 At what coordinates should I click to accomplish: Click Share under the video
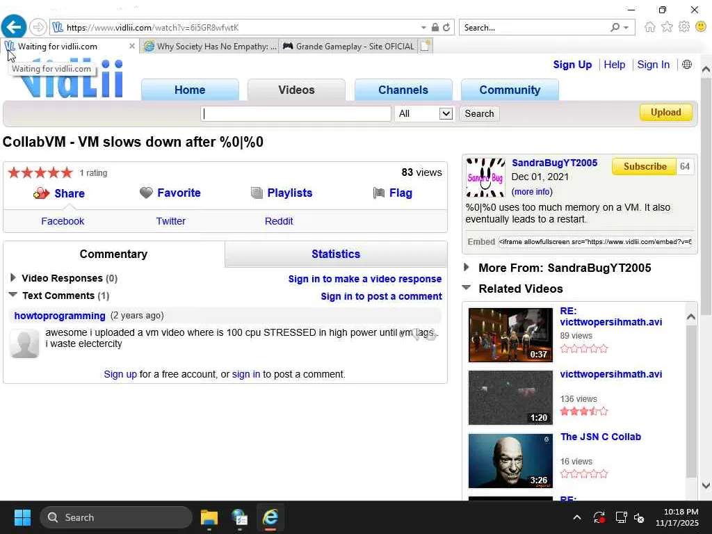pos(59,193)
